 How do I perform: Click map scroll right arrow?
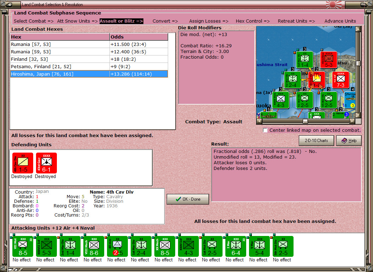(352, 122)
